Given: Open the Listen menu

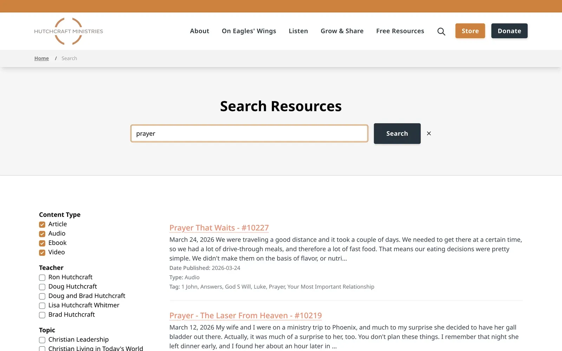Looking at the screenshot, I should [298, 31].
